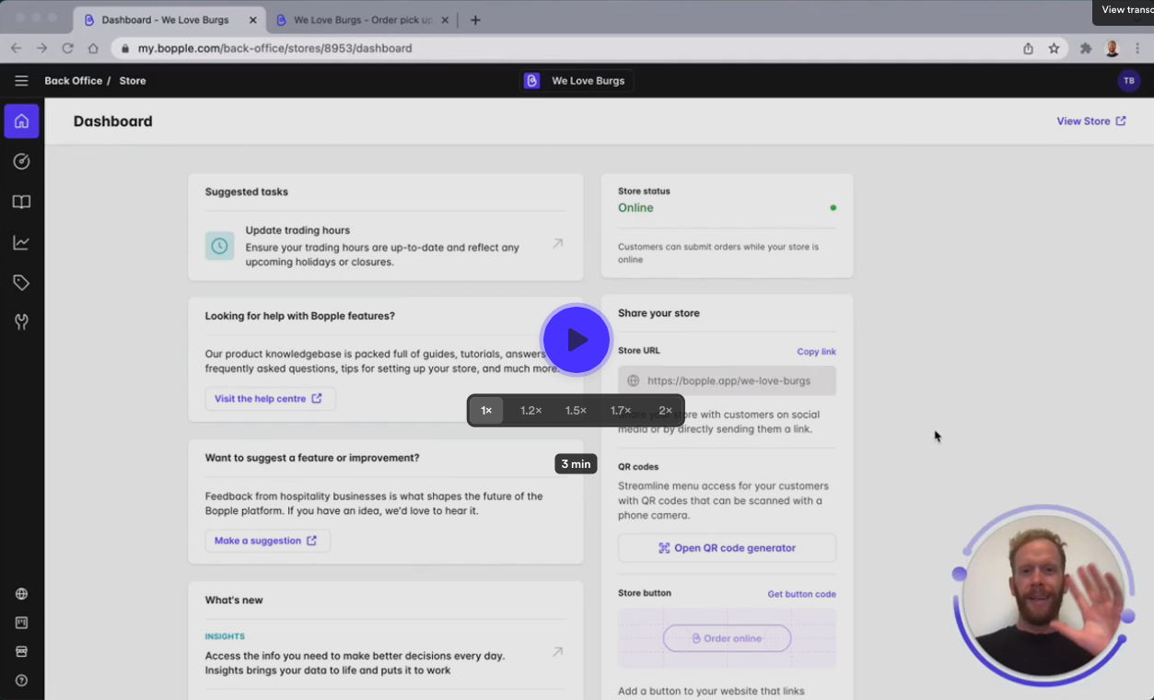This screenshot has height=700, width=1154.
Task: Open the book icon in the left sidebar
Action: tap(21, 202)
